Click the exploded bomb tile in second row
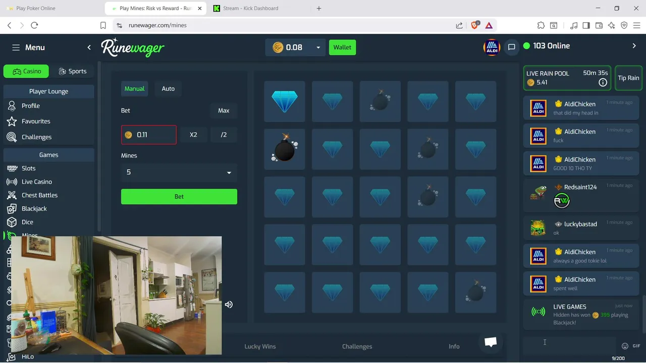The width and height of the screenshot is (646, 363). point(285,149)
